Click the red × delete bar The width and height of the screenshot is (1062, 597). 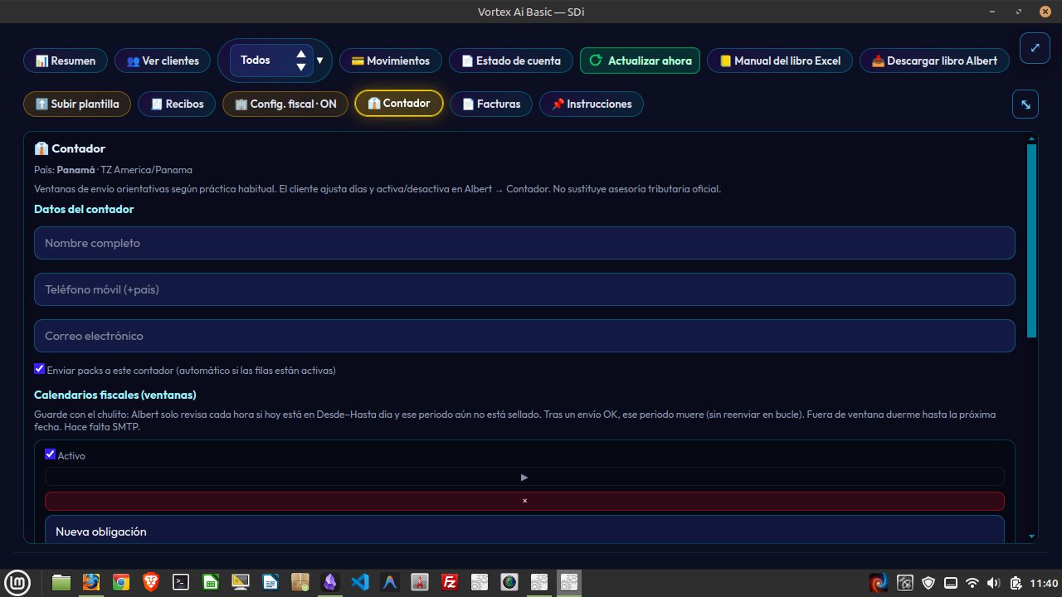[x=524, y=501]
